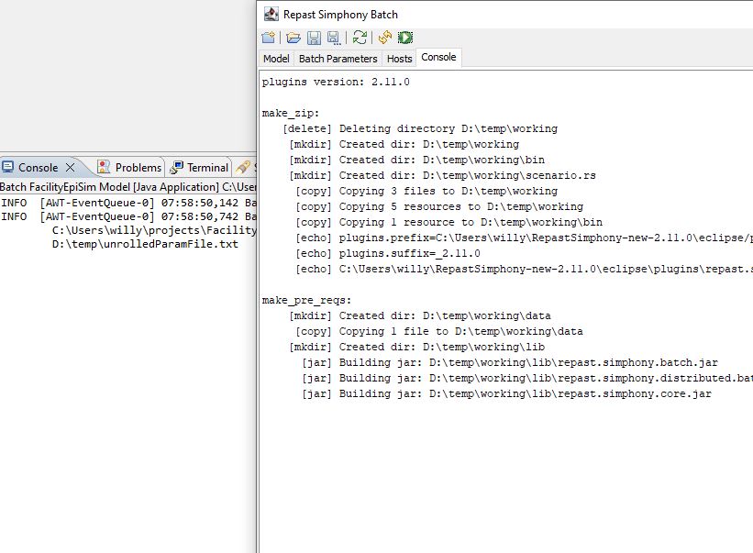753x553 pixels.
Task: Open a batch configuration file
Action: [x=293, y=38]
